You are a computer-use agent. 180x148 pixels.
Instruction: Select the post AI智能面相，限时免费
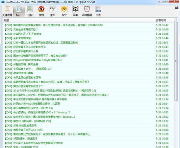[21, 64]
